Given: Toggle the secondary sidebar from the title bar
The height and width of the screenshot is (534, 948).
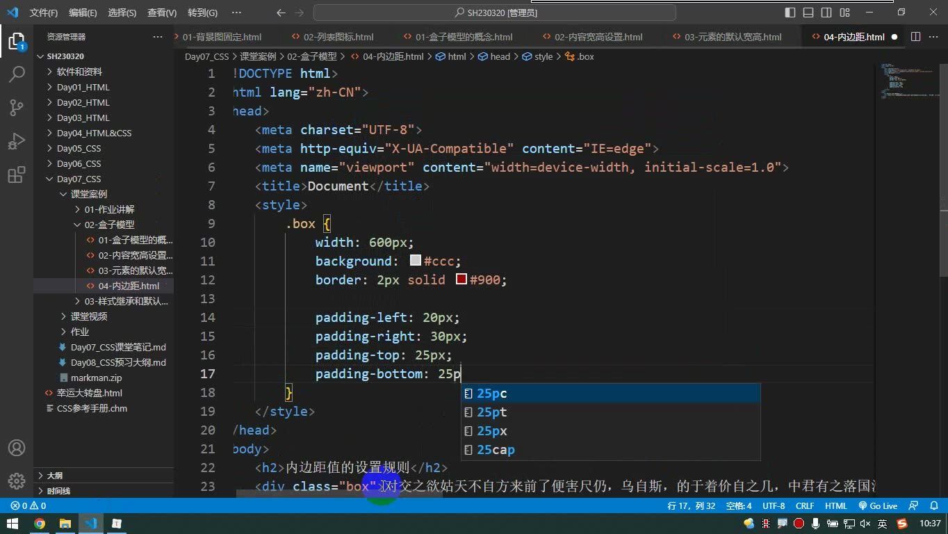Looking at the screenshot, I should point(826,13).
